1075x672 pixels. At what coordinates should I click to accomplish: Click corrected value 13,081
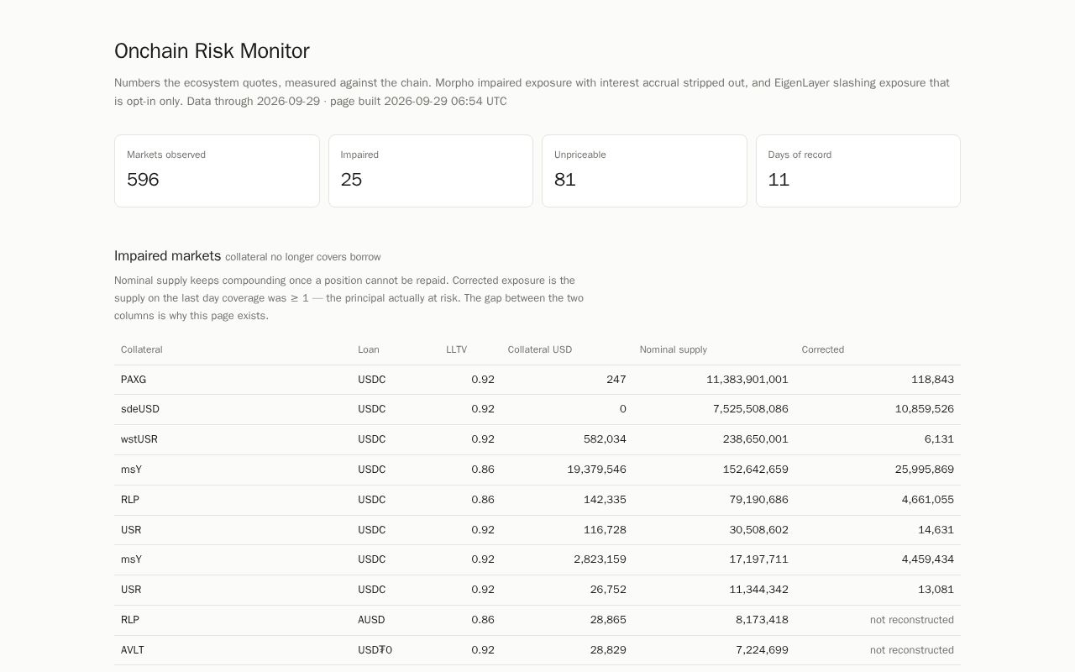[936, 590]
